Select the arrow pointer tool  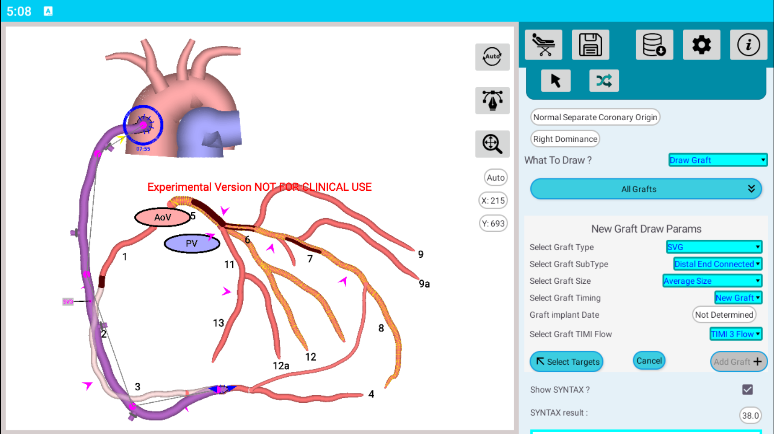coord(556,81)
